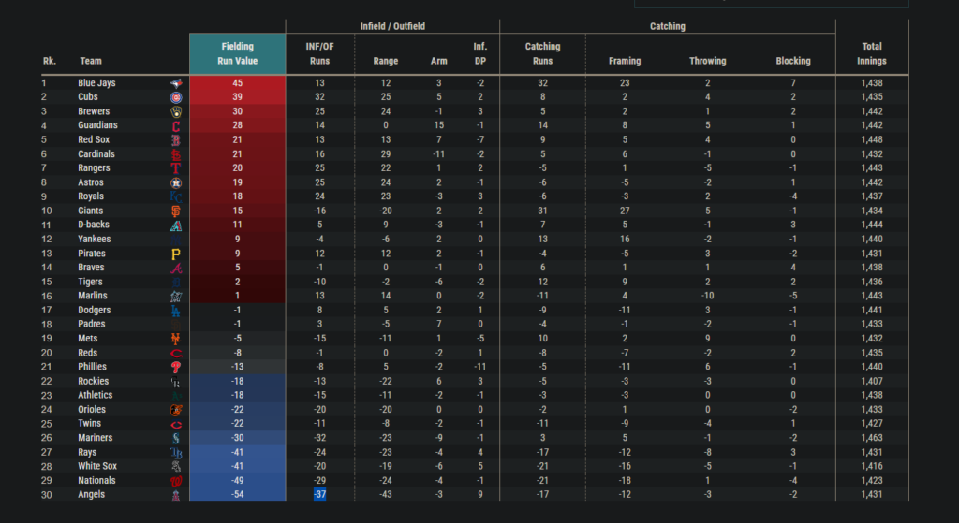Open the Dodgers team row link
This screenshot has height=523, width=959.
tap(95, 310)
